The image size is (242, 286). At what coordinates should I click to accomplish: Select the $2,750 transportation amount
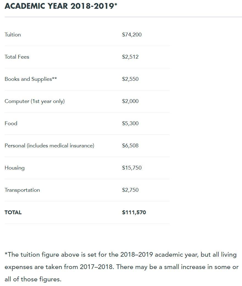click(130, 190)
